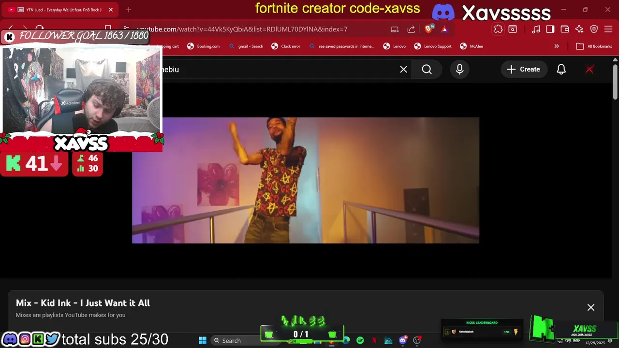The height and width of the screenshot is (348, 619).
Task: Click the install app icon in address bar
Action: pos(395,29)
